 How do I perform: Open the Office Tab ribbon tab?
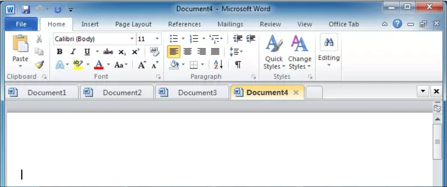(344, 25)
